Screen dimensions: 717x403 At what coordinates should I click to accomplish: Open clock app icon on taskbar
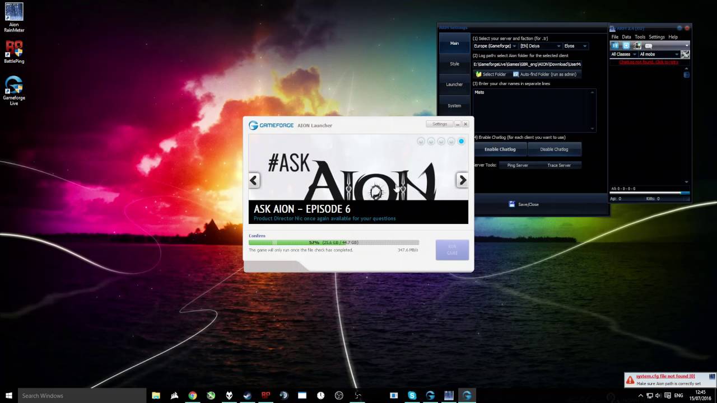tap(320, 396)
